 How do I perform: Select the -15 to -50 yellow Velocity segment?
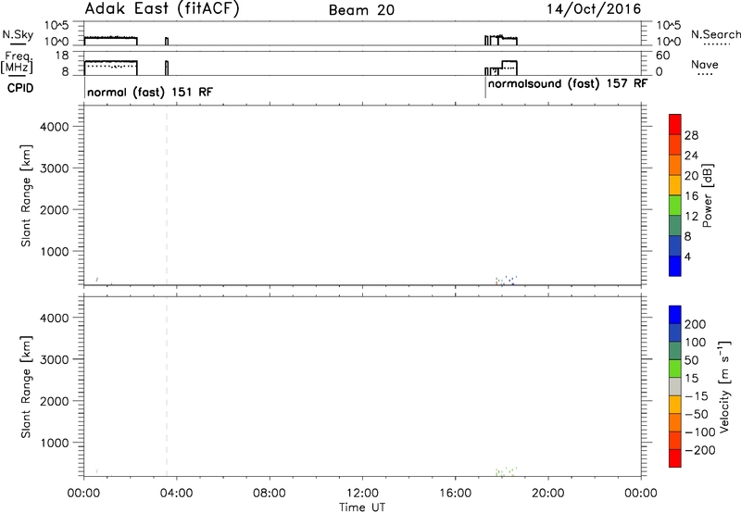(675, 405)
